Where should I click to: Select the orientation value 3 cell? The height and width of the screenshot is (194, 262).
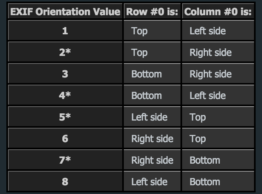click(x=65, y=74)
